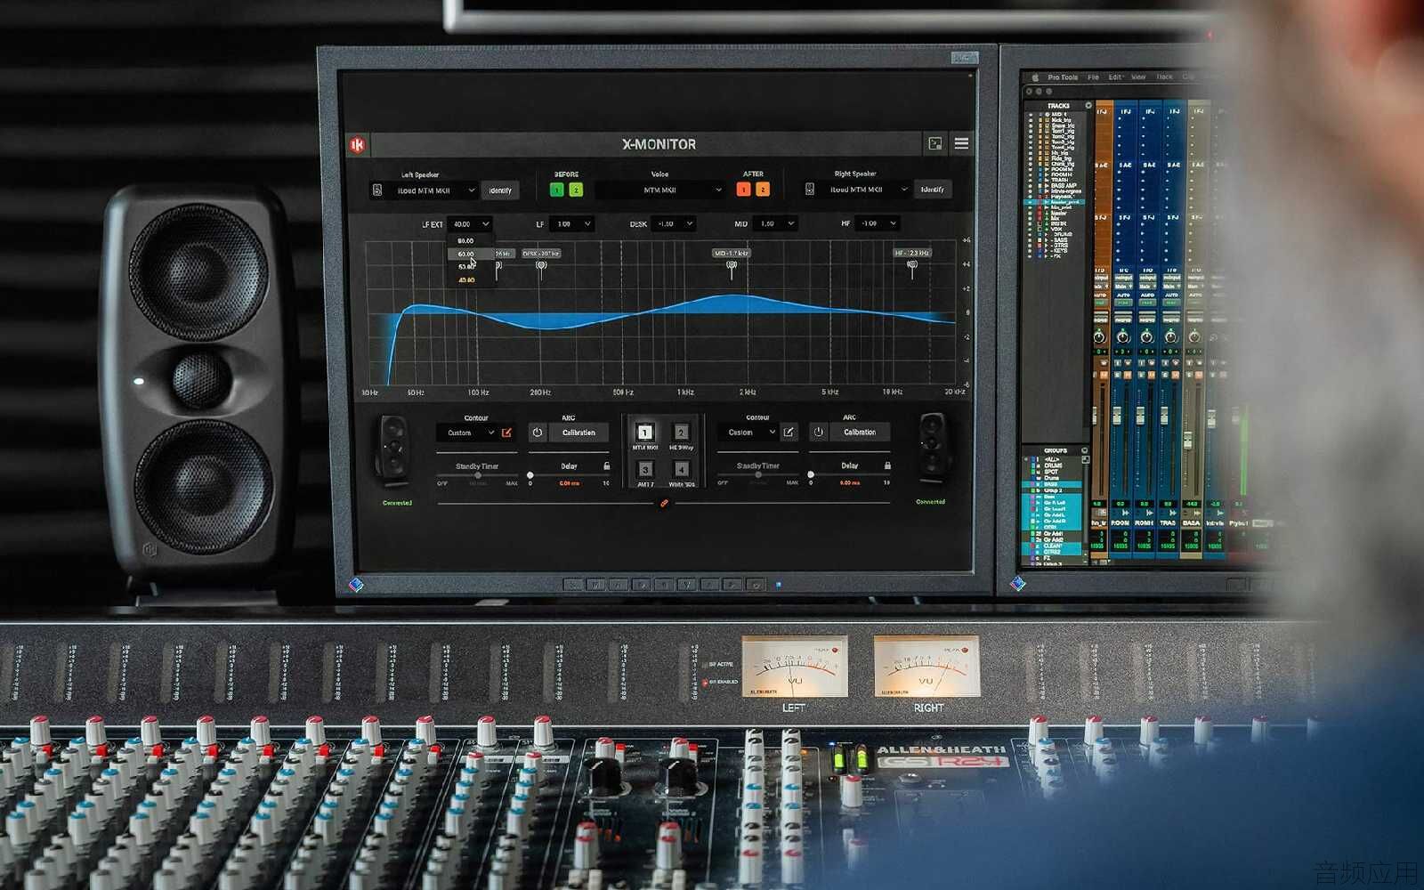This screenshot has width=1424, height=890.
Task: Click the right speaker Identify button
Action: click(x=932, y=190)
